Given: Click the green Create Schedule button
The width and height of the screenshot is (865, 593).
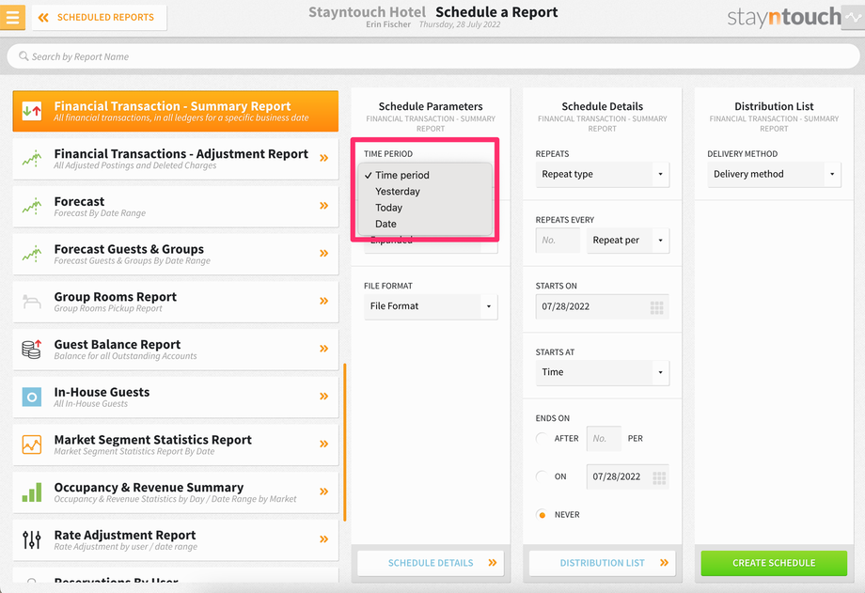Looking at the screenshot, I should [774, 563].
